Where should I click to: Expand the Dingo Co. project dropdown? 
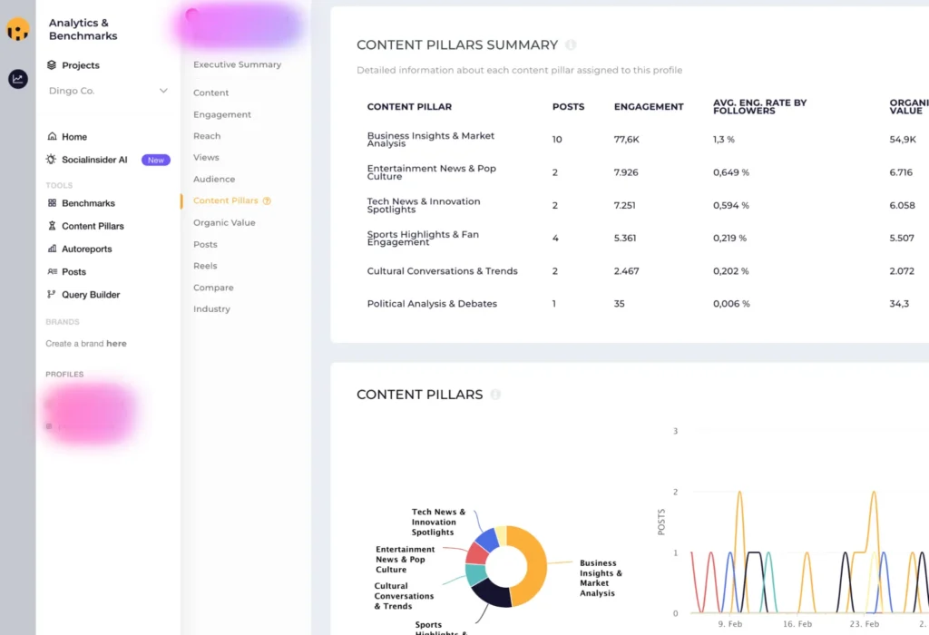(163, 91)
